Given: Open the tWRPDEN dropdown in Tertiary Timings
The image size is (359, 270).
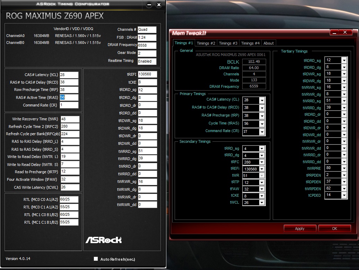Looking at the screenshot, I should [344, 188].
